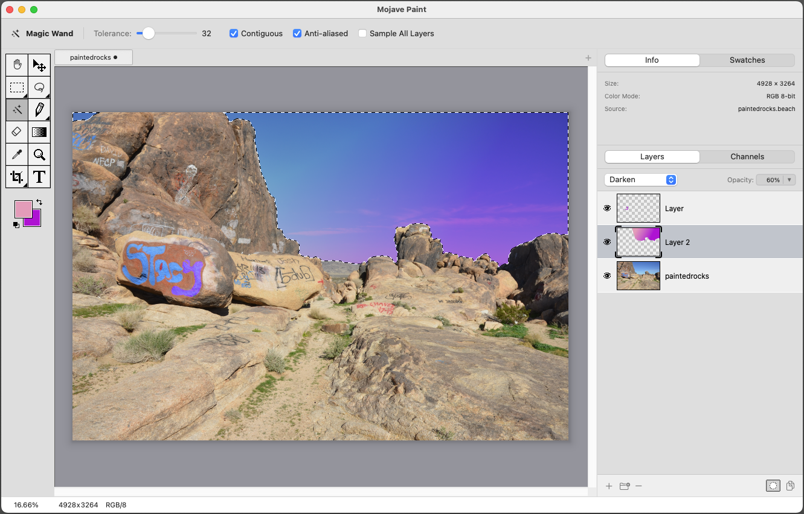Select the Hand tool
The width and height of the screenshot is (804, 514).
(x=17, y=65)
